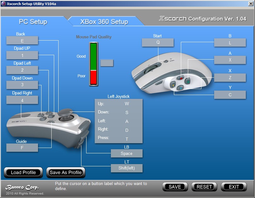The image size is (255, 198).
Task: Select the Dpad Right field showing 4
Action: (x=22, y=100)
